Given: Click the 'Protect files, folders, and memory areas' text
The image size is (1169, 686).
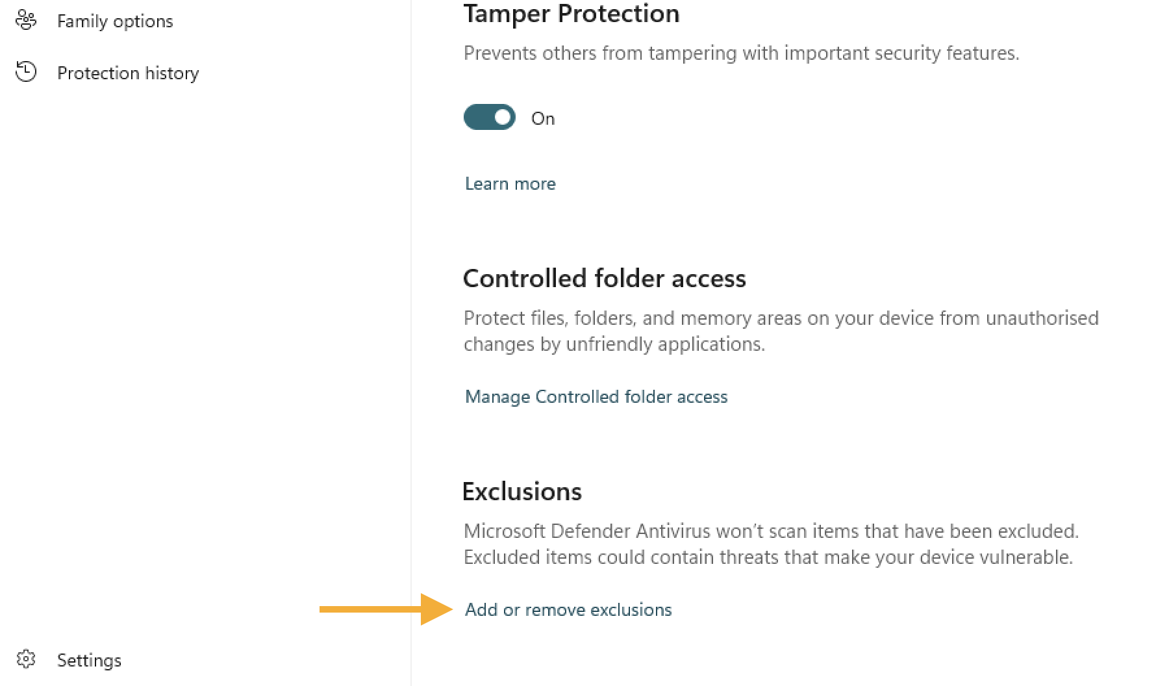Looking at the screenshot, I should [x=781, y=318].
